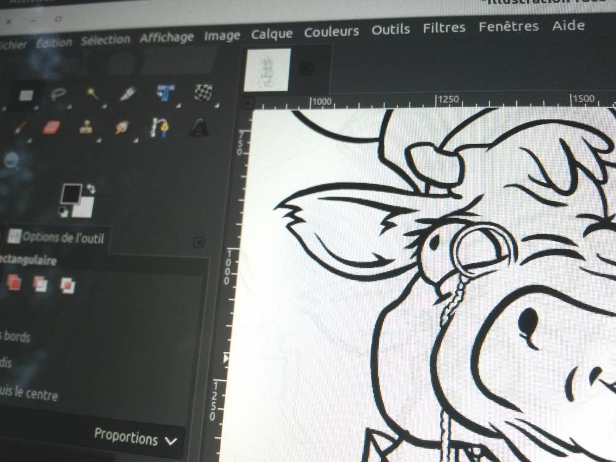616x462 pixels.
Task: Click the cow's monocle on the canvas
Action: pos(483,249)
